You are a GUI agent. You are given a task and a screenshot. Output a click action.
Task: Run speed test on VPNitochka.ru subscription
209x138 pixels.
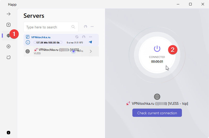point(84,37)
